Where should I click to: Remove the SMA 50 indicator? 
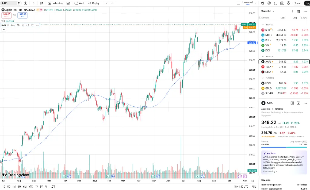[32, 25]
